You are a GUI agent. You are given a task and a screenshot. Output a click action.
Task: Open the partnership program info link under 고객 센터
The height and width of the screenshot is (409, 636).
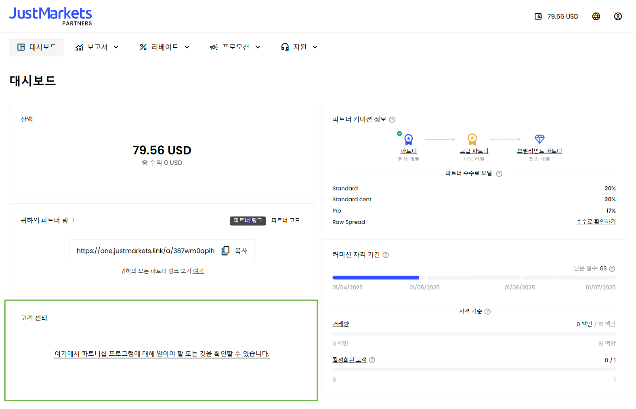tap(162, 354)
